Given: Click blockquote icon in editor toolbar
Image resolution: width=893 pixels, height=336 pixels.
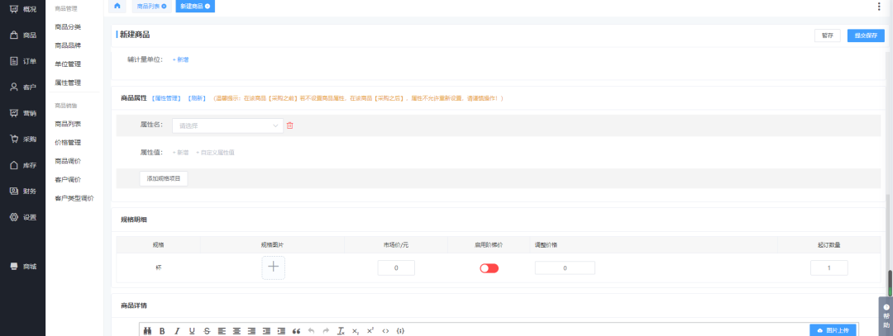Looking at the screenshot, I should [x=296, y=330].
